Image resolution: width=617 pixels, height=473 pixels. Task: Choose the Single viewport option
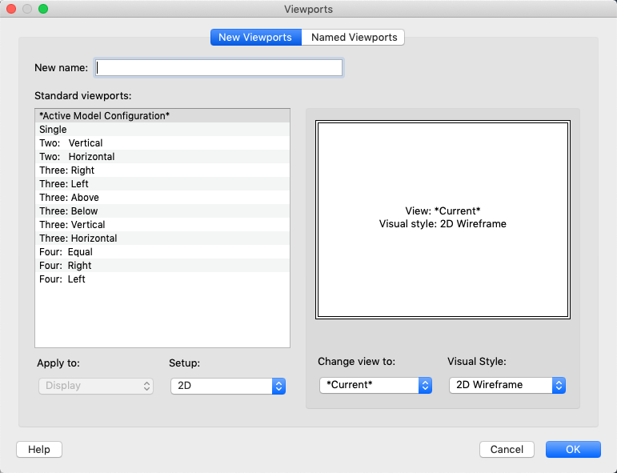(x=54, y=130)
